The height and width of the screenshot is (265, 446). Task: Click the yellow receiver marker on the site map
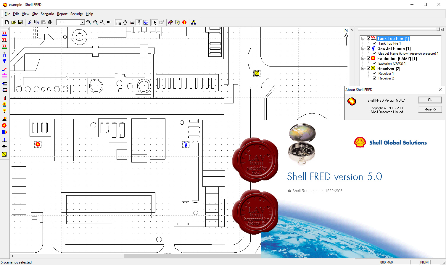(x=257, y=74)
